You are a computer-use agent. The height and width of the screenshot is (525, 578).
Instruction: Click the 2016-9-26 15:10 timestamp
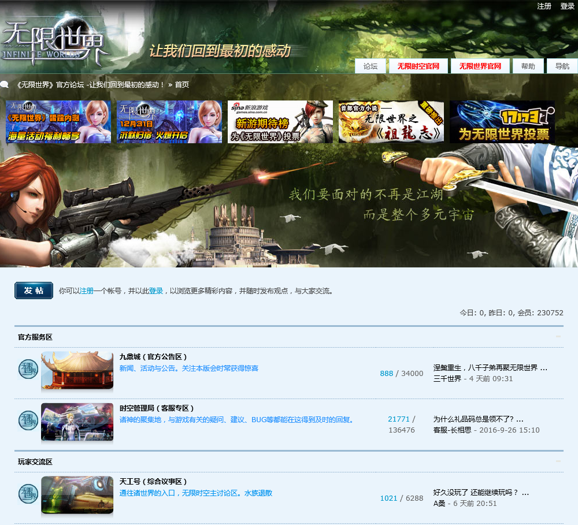tap(509, 430)
